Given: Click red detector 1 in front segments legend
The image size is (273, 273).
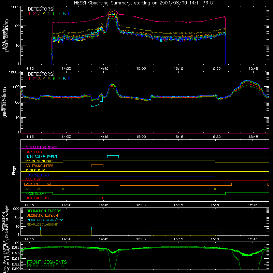Looking at the screenshot, I should [29, 13].
